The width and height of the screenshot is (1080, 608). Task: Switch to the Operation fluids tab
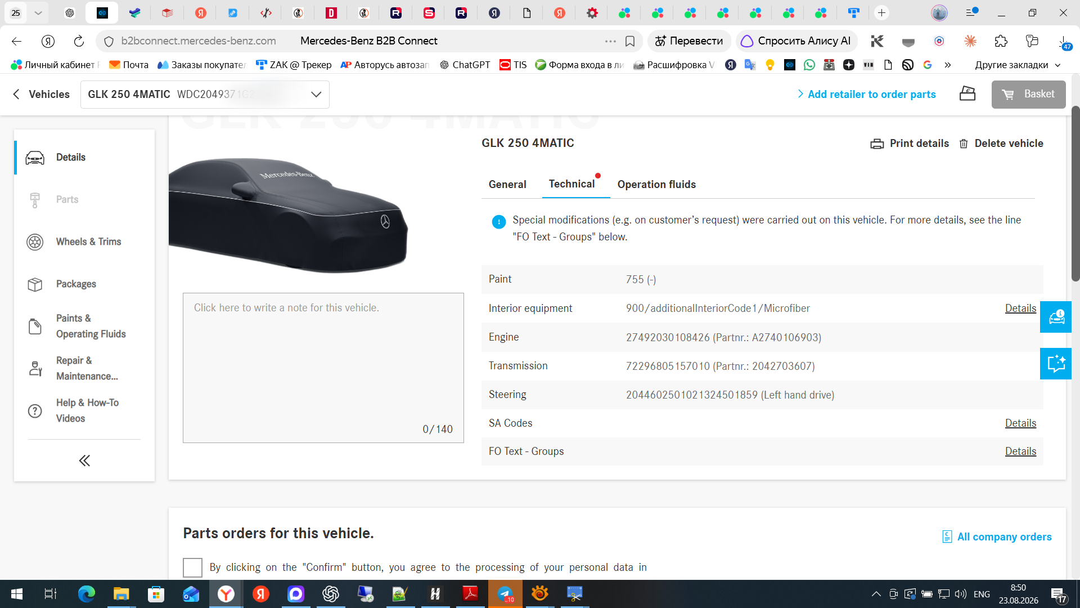tap(656, 185)
